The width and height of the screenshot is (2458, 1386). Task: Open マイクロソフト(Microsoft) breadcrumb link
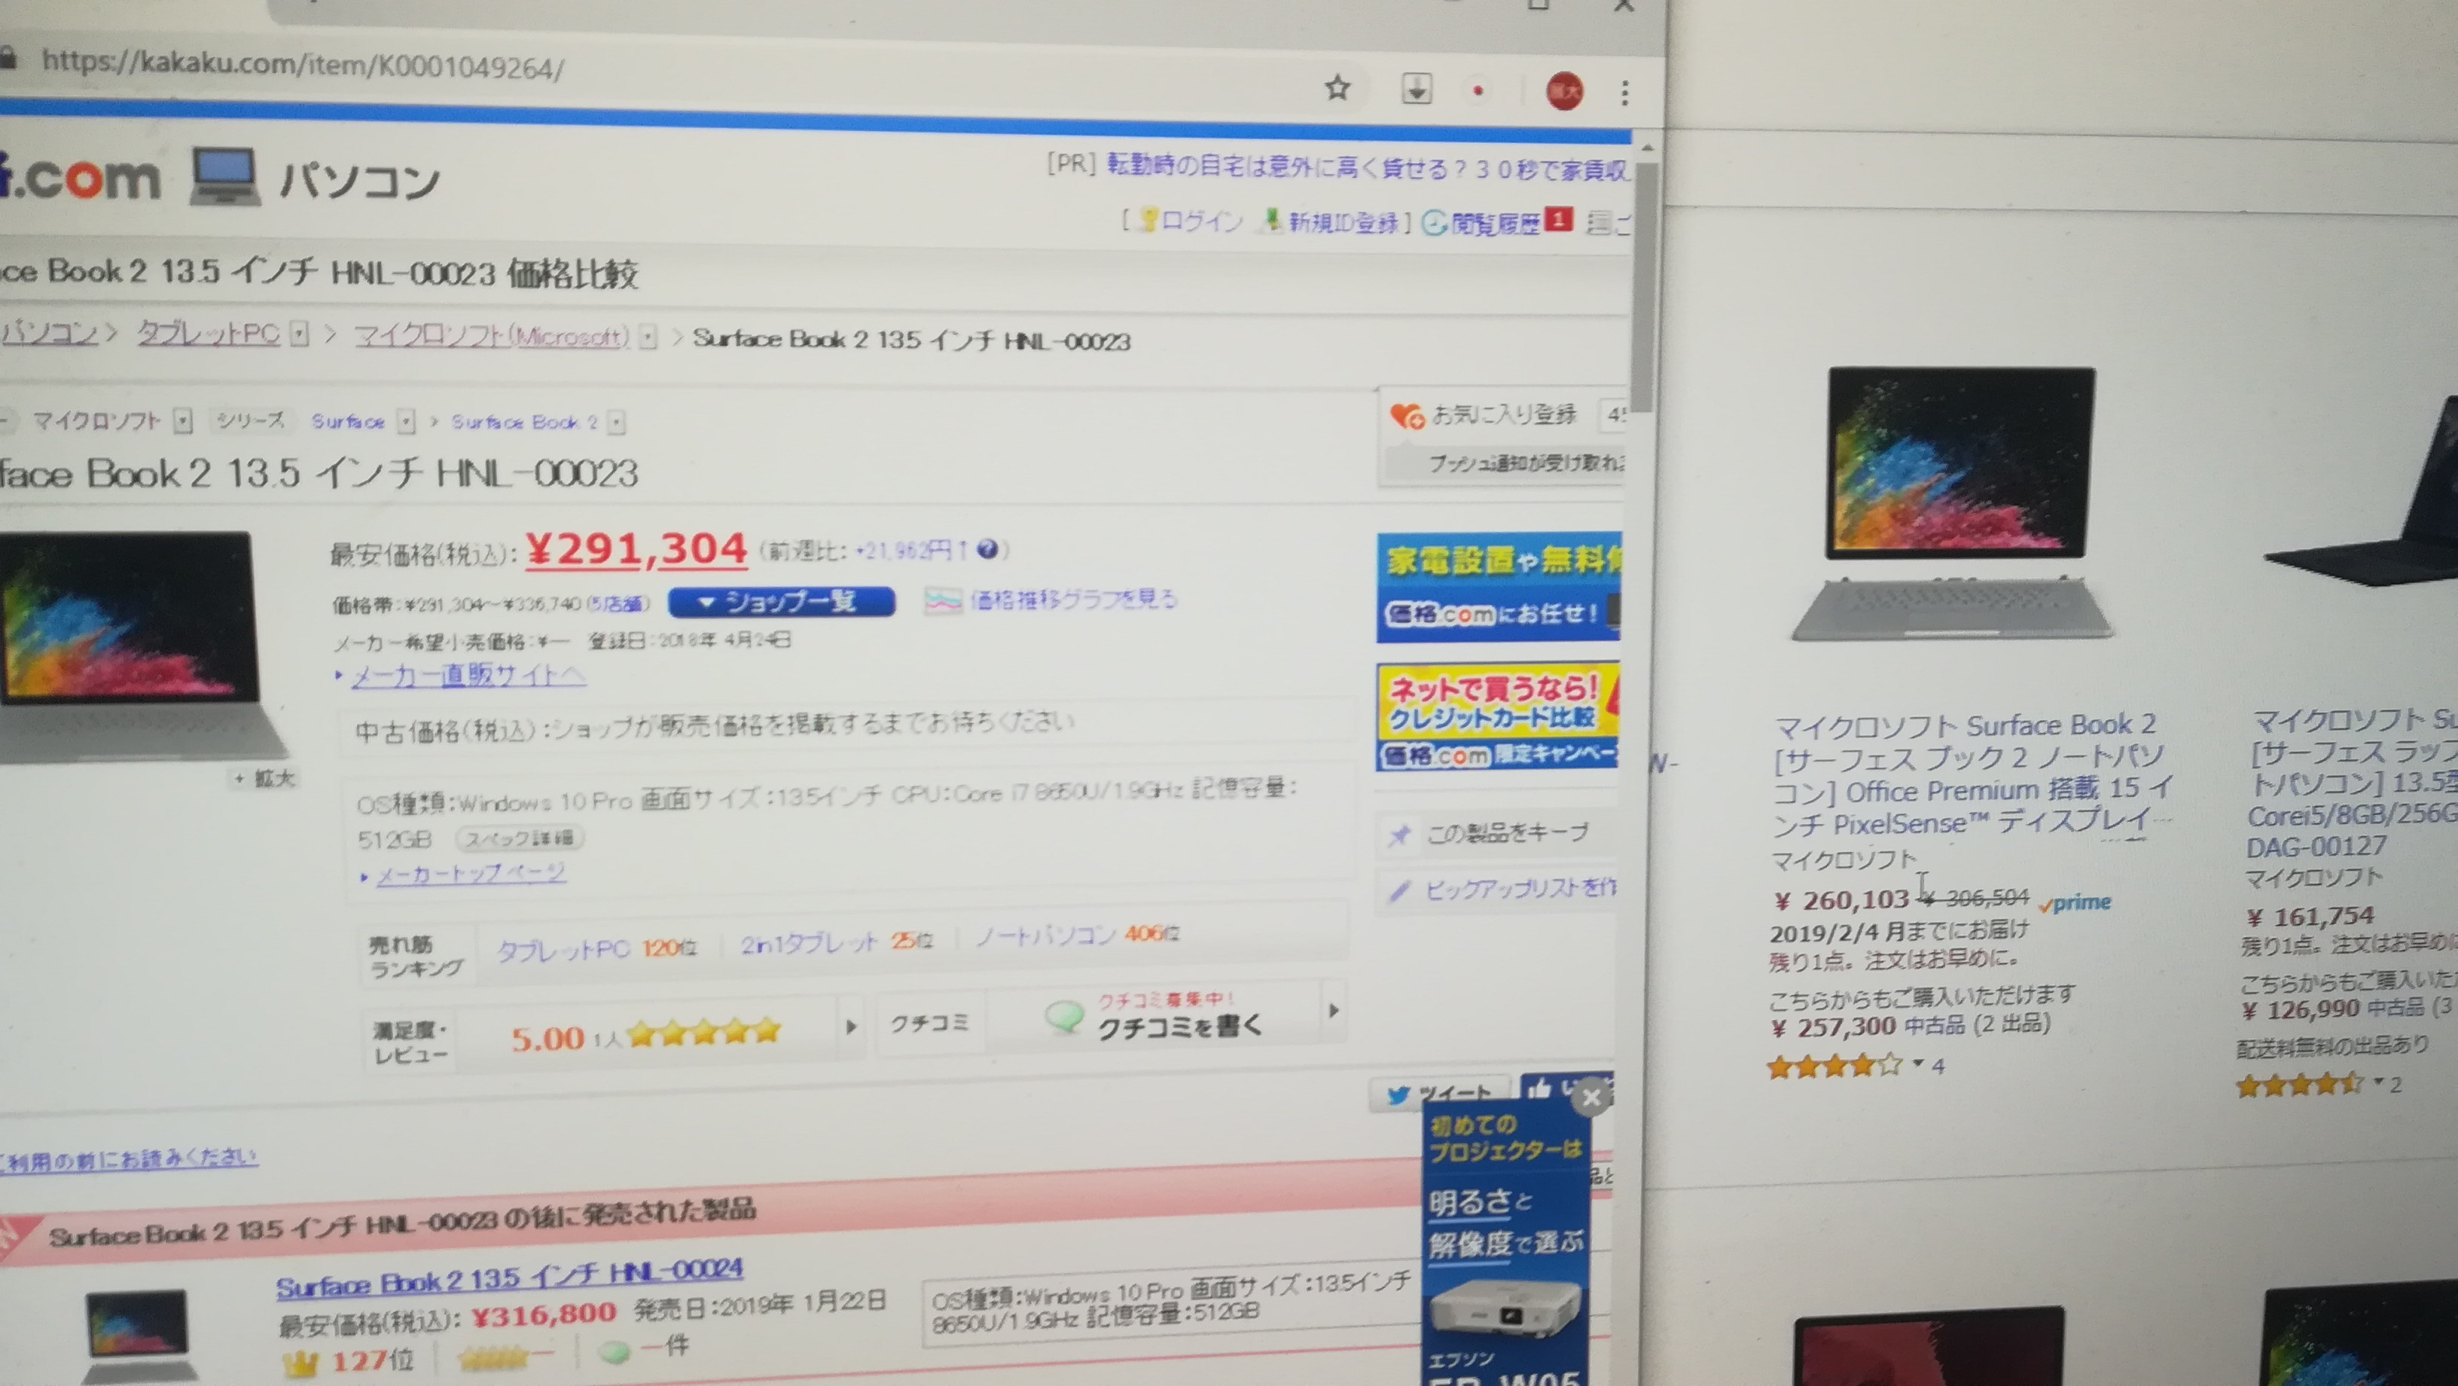[x=492, y=336]
